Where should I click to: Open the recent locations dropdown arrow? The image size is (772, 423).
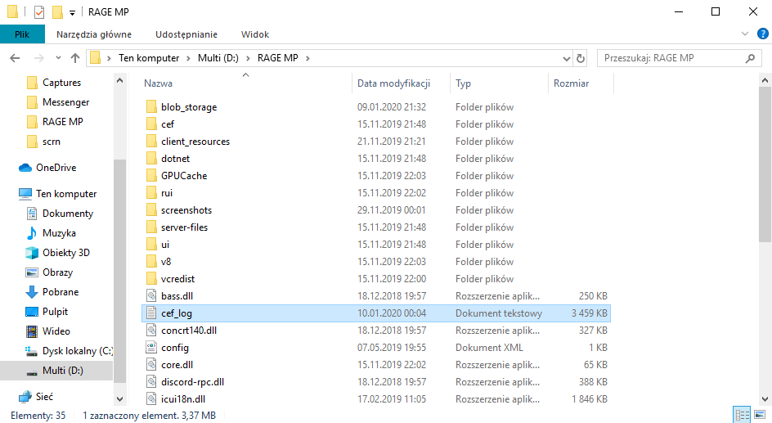[58, 58]
